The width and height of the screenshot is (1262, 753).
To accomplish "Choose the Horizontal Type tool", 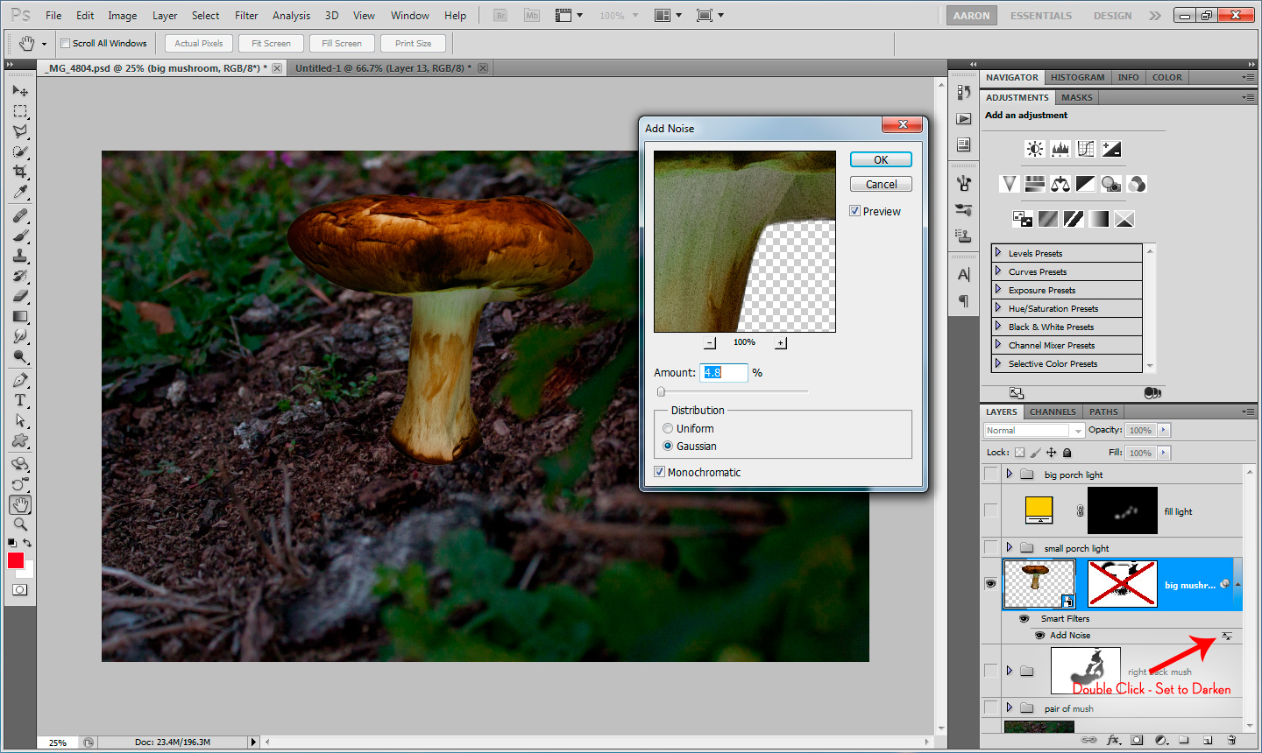I will pos(20,400).
